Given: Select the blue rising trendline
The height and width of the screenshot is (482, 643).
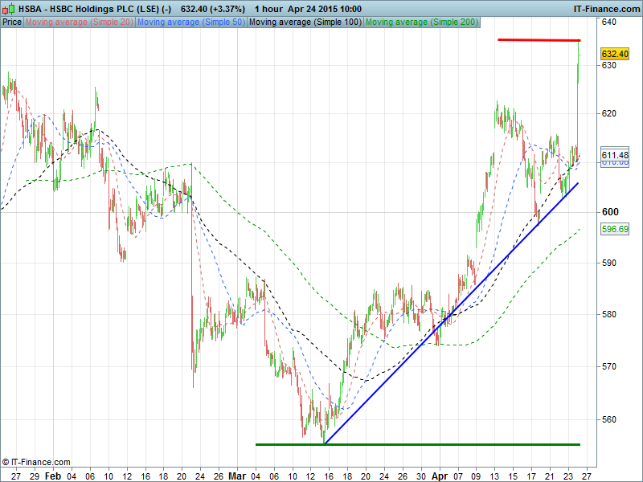Looking at the screenshot, I should tap(450, 313).
